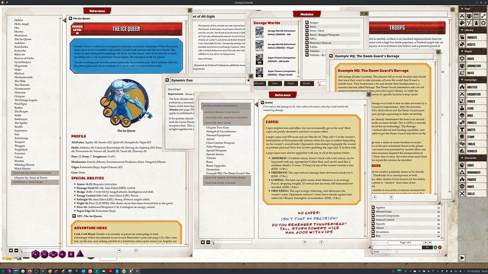Open the system start menu from taskbar
The height and width of the screenshot is (274, 488).
coord(3,271)
